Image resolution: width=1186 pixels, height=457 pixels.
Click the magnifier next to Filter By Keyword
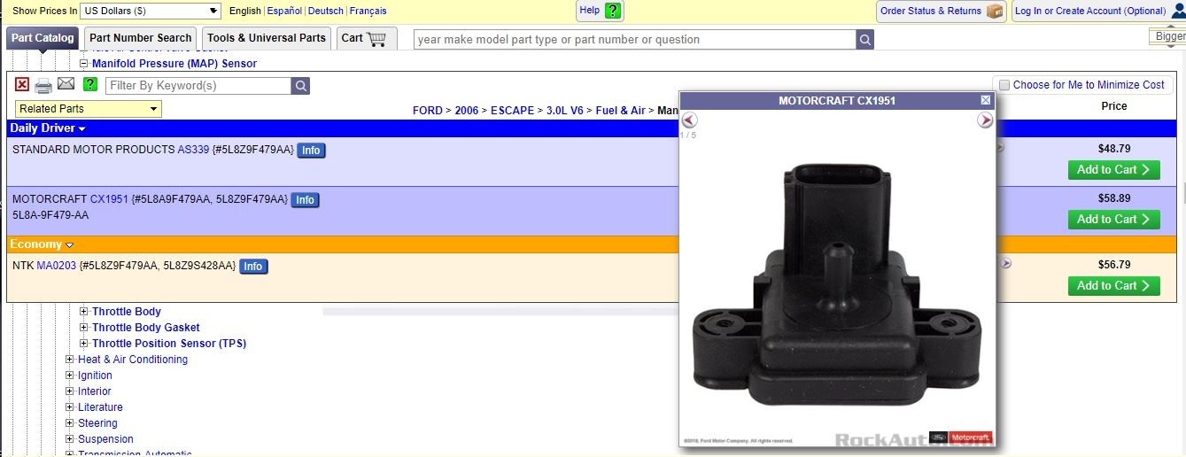(301, 86)
